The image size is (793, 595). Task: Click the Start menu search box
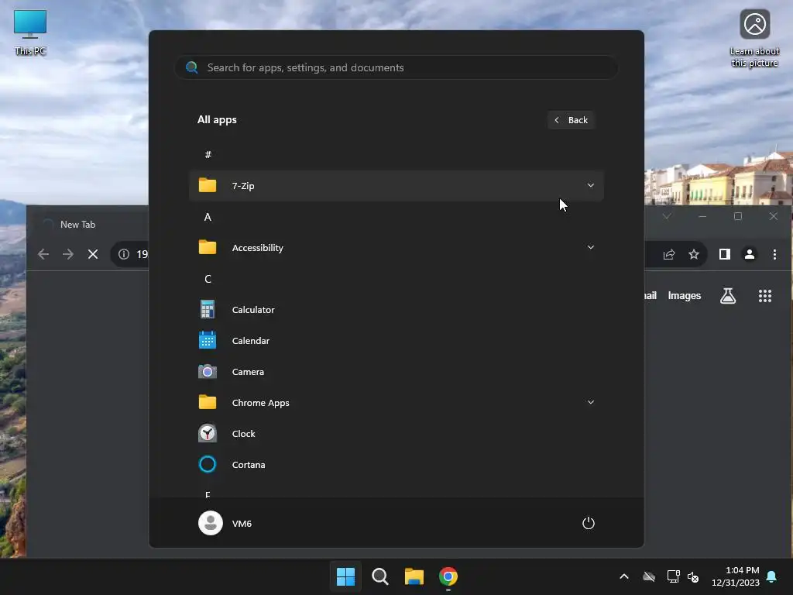396,67
